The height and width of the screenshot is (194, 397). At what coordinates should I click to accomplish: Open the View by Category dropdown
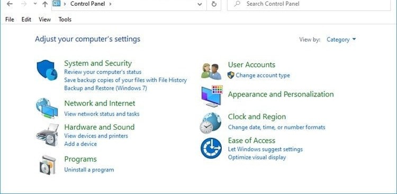[x=341, y=40]
